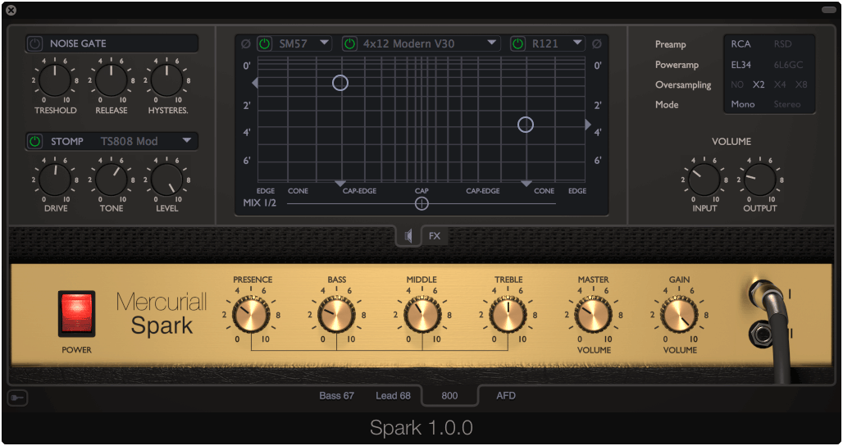Select the 800 amp tab

[449, 395]
